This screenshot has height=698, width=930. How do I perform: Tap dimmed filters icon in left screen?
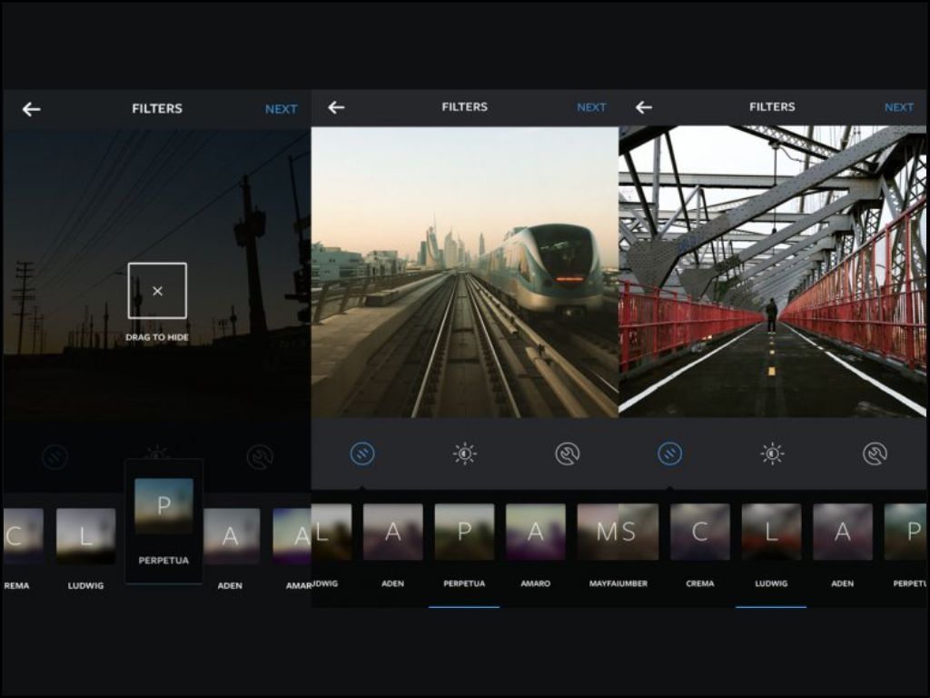click(55, 457)
